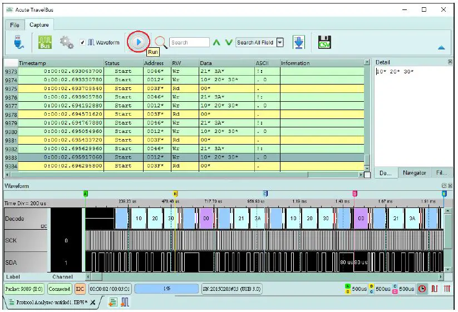Open the USB device connection icon
Screen dimensions: 458x312
pyautogui.click(x=18, y=42)
